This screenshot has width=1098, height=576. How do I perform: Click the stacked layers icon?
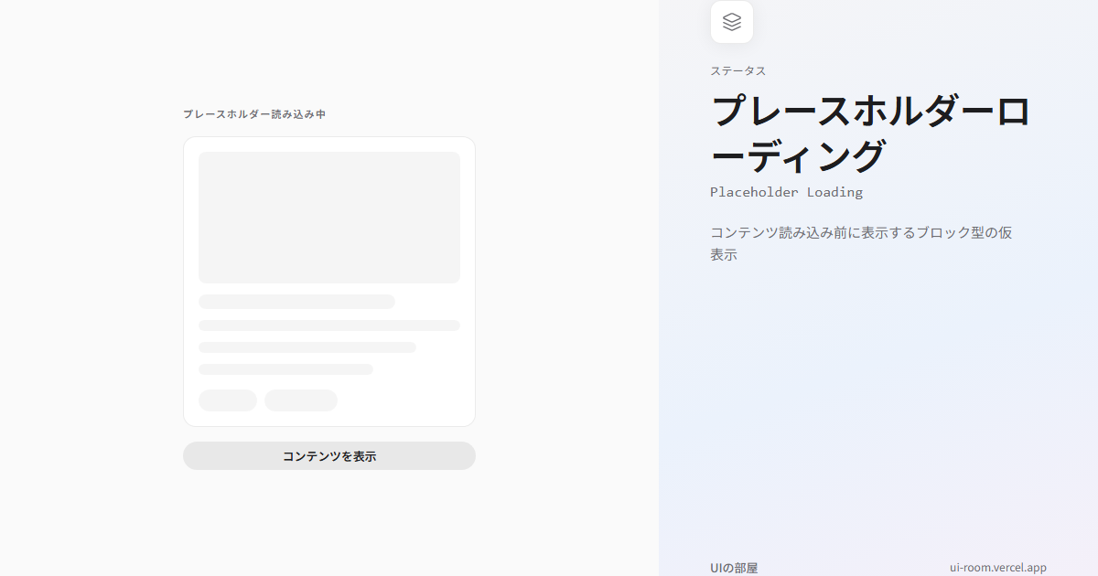[x=732, y=22]
